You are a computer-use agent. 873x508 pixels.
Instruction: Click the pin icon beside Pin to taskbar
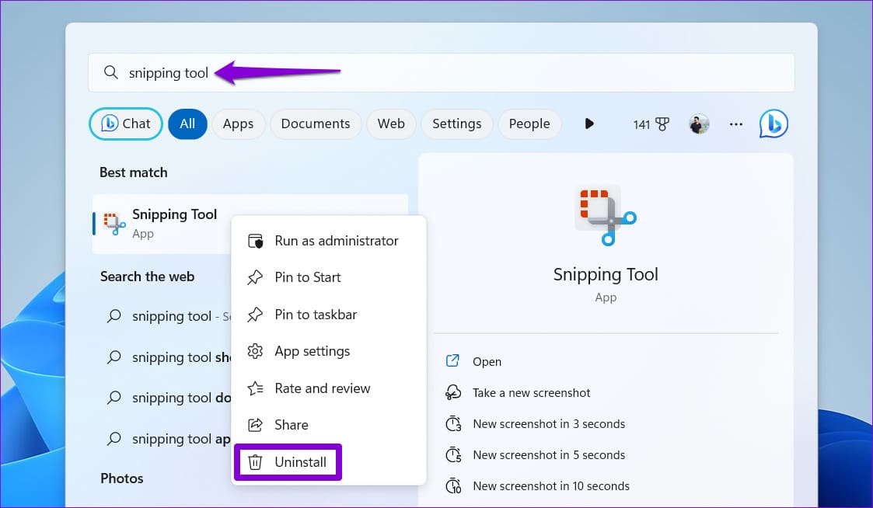(255, 315)
